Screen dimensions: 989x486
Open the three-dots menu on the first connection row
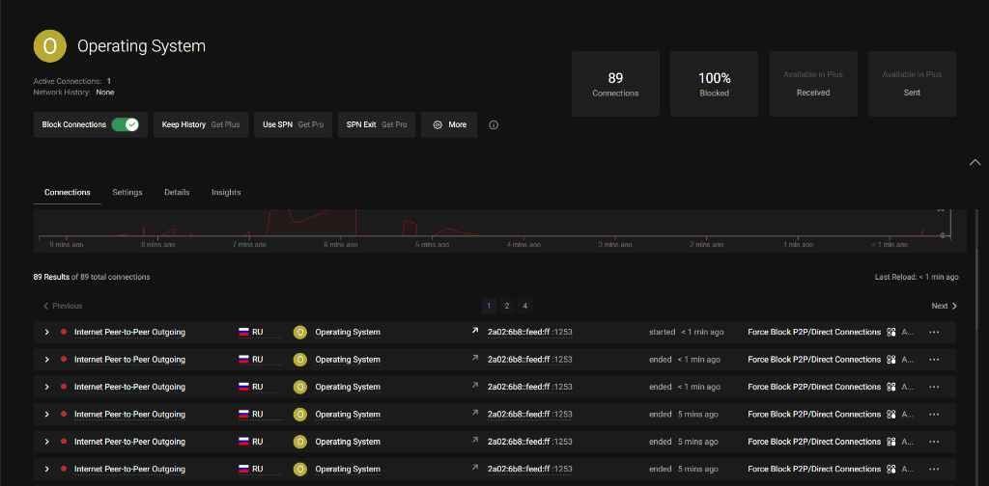tap(934, 332)
